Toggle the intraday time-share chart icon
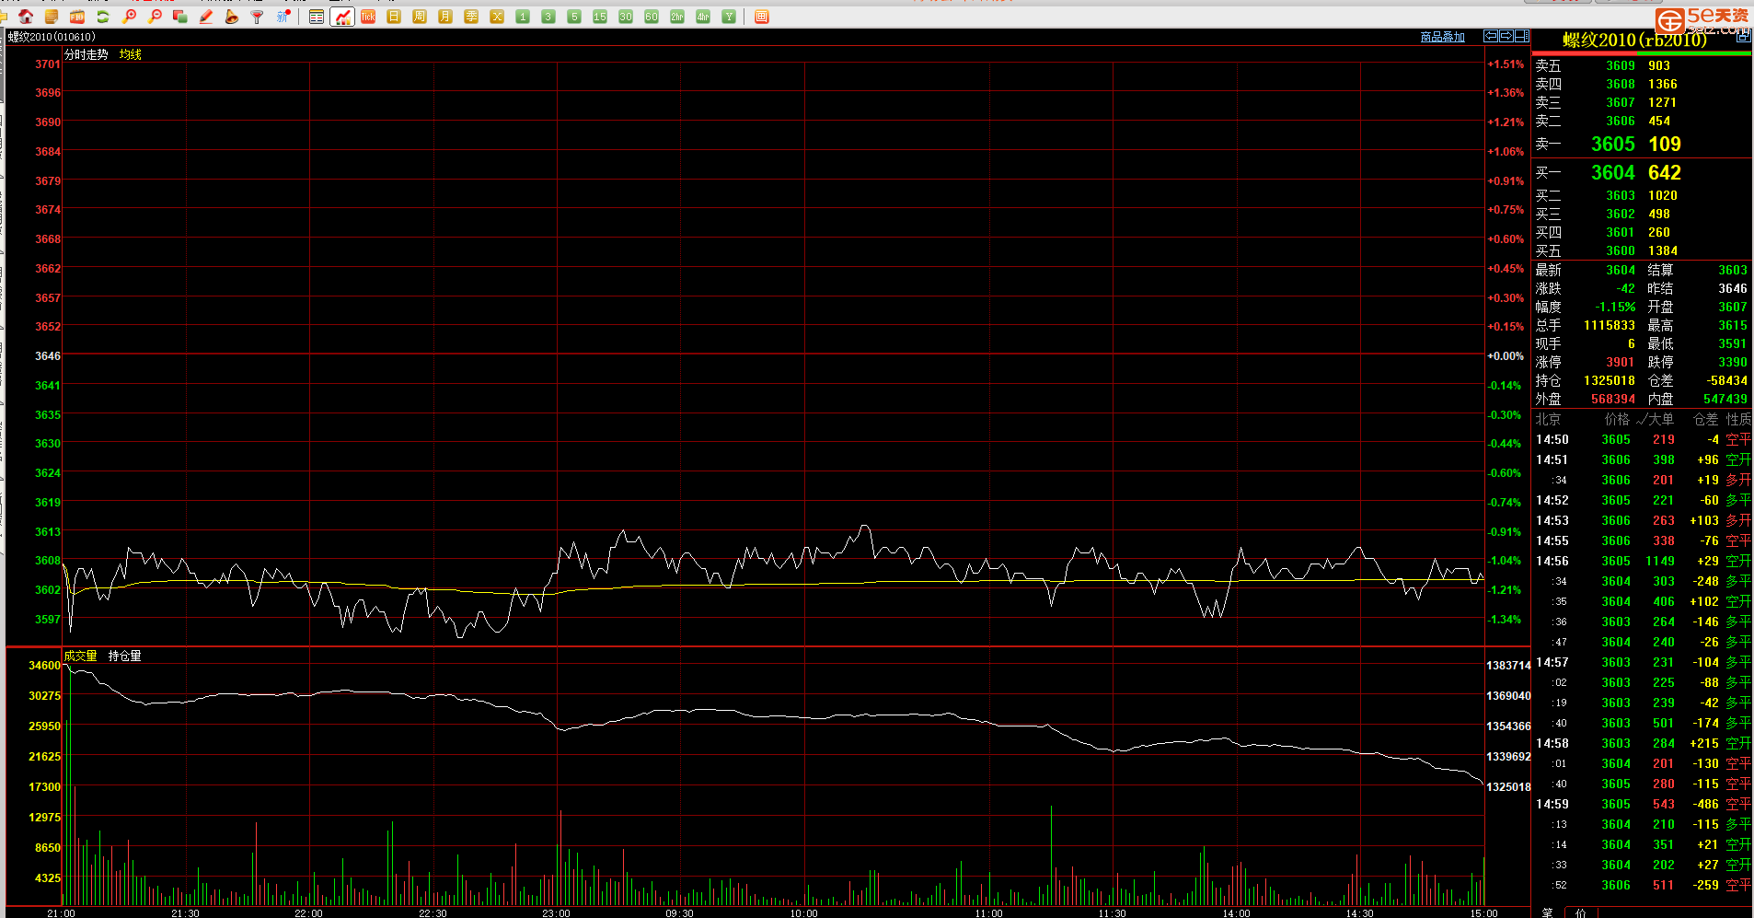 (x=342, y=17)
